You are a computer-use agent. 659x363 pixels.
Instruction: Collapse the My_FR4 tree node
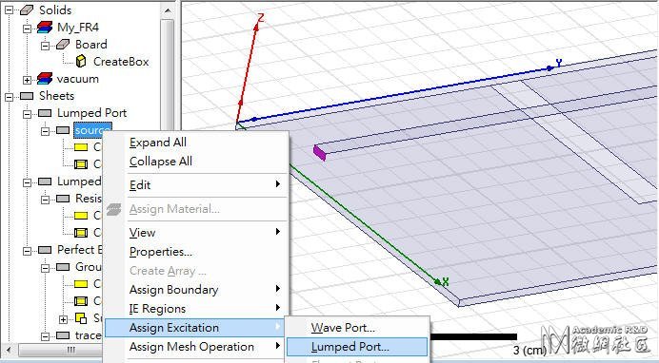click(27, 29)
